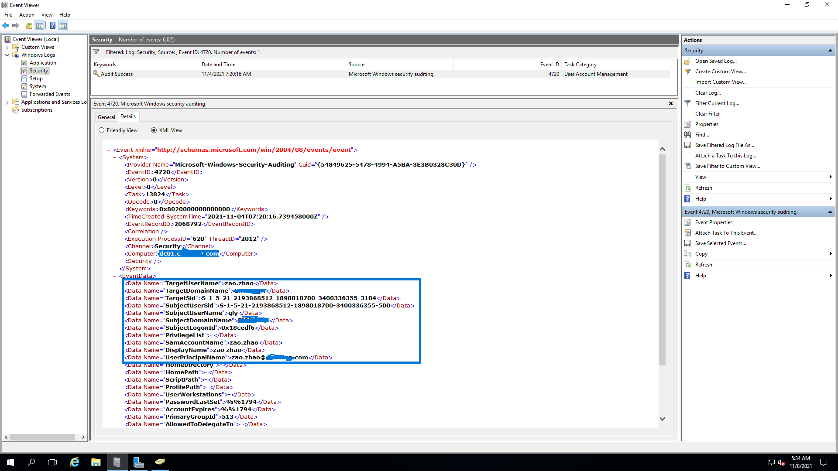838x471 pixels.
Task: Collapse the EventData XML node
Action: pos(114,276)
